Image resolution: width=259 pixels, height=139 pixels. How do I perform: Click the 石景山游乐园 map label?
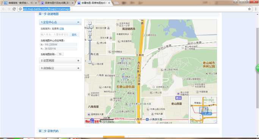tap(126, 87)
